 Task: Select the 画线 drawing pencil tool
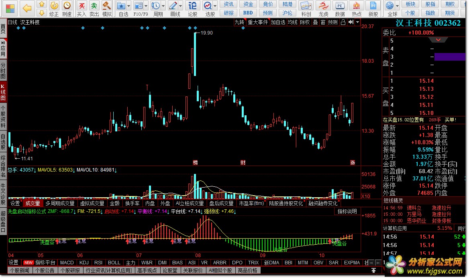pyautogui.click(x=173, y=5)
